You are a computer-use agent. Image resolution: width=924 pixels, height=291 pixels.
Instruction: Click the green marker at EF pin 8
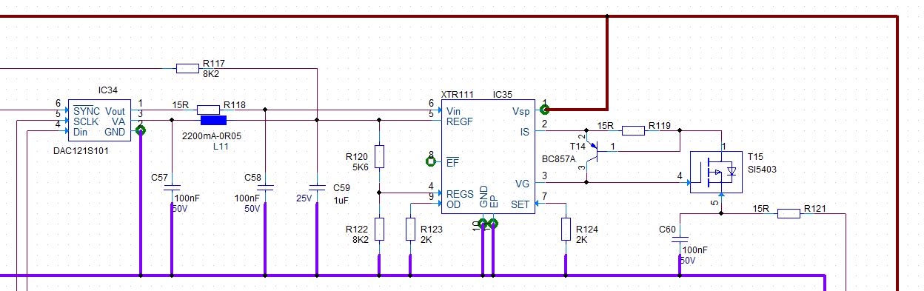[431, 161]
